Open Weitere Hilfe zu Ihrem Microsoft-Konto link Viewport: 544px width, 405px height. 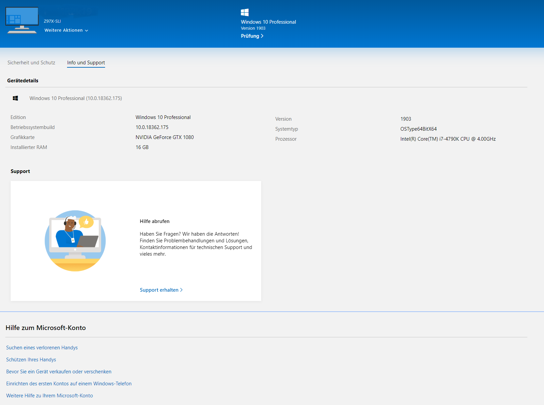tap(50, 396)
